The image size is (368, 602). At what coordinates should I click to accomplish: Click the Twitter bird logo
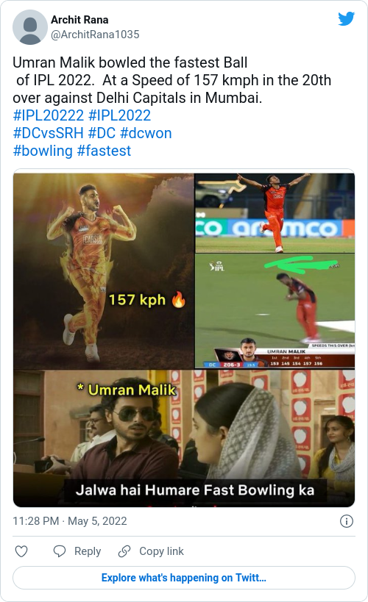346,18
